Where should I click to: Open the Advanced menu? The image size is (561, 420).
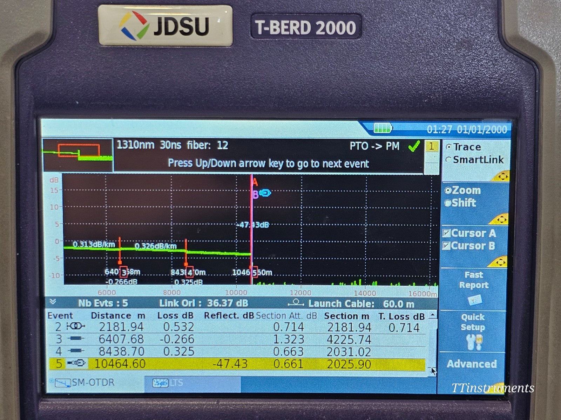tap(472, 364)
